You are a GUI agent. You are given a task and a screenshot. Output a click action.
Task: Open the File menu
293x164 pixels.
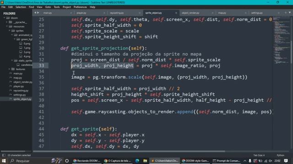click(3, 7)
